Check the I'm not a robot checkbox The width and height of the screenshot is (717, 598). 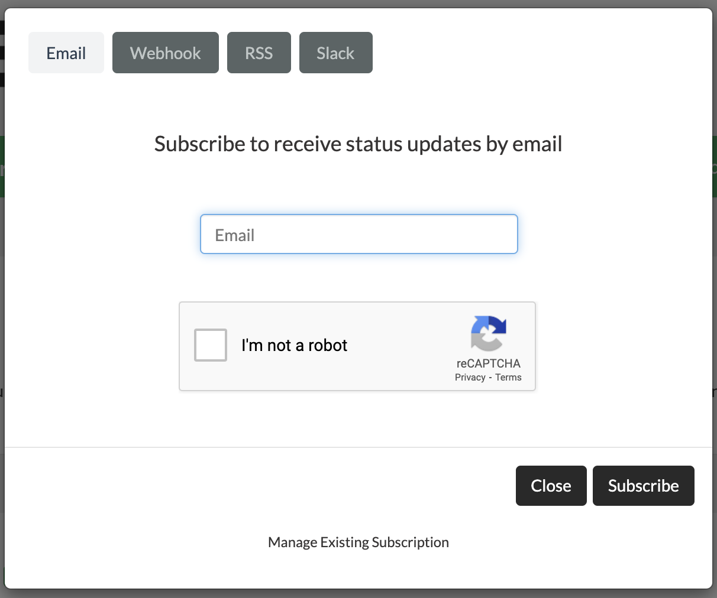point(211,345)
